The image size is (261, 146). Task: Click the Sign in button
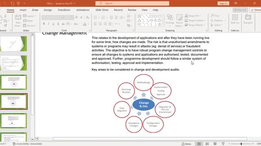223,3
